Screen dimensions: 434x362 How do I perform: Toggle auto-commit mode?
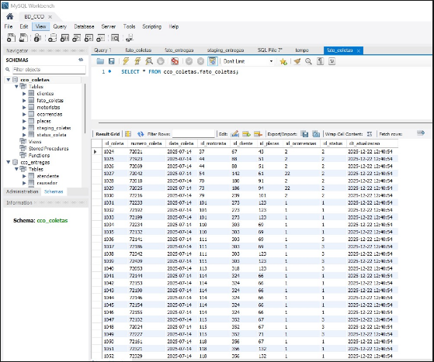pyautogui.click(x=212, y=61)
